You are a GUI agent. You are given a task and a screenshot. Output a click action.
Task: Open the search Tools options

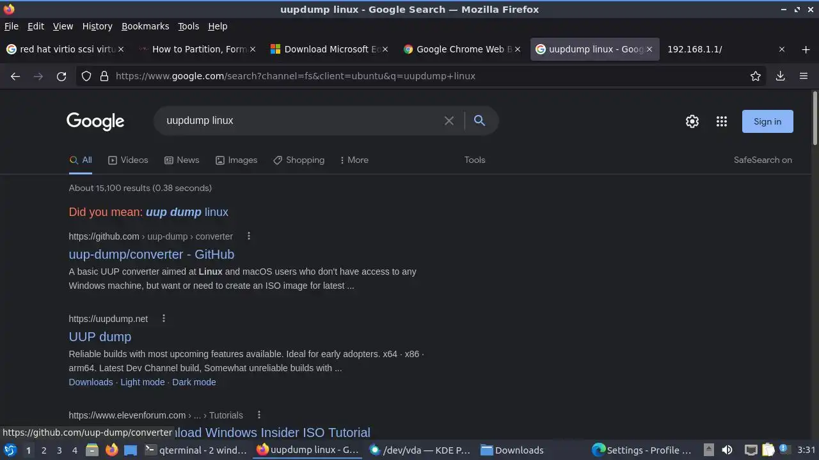coord(475,160)
